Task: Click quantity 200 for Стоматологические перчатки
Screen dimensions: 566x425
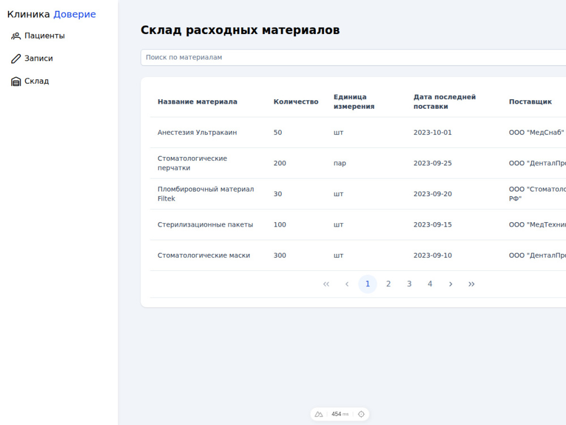Action: [280, 163]
